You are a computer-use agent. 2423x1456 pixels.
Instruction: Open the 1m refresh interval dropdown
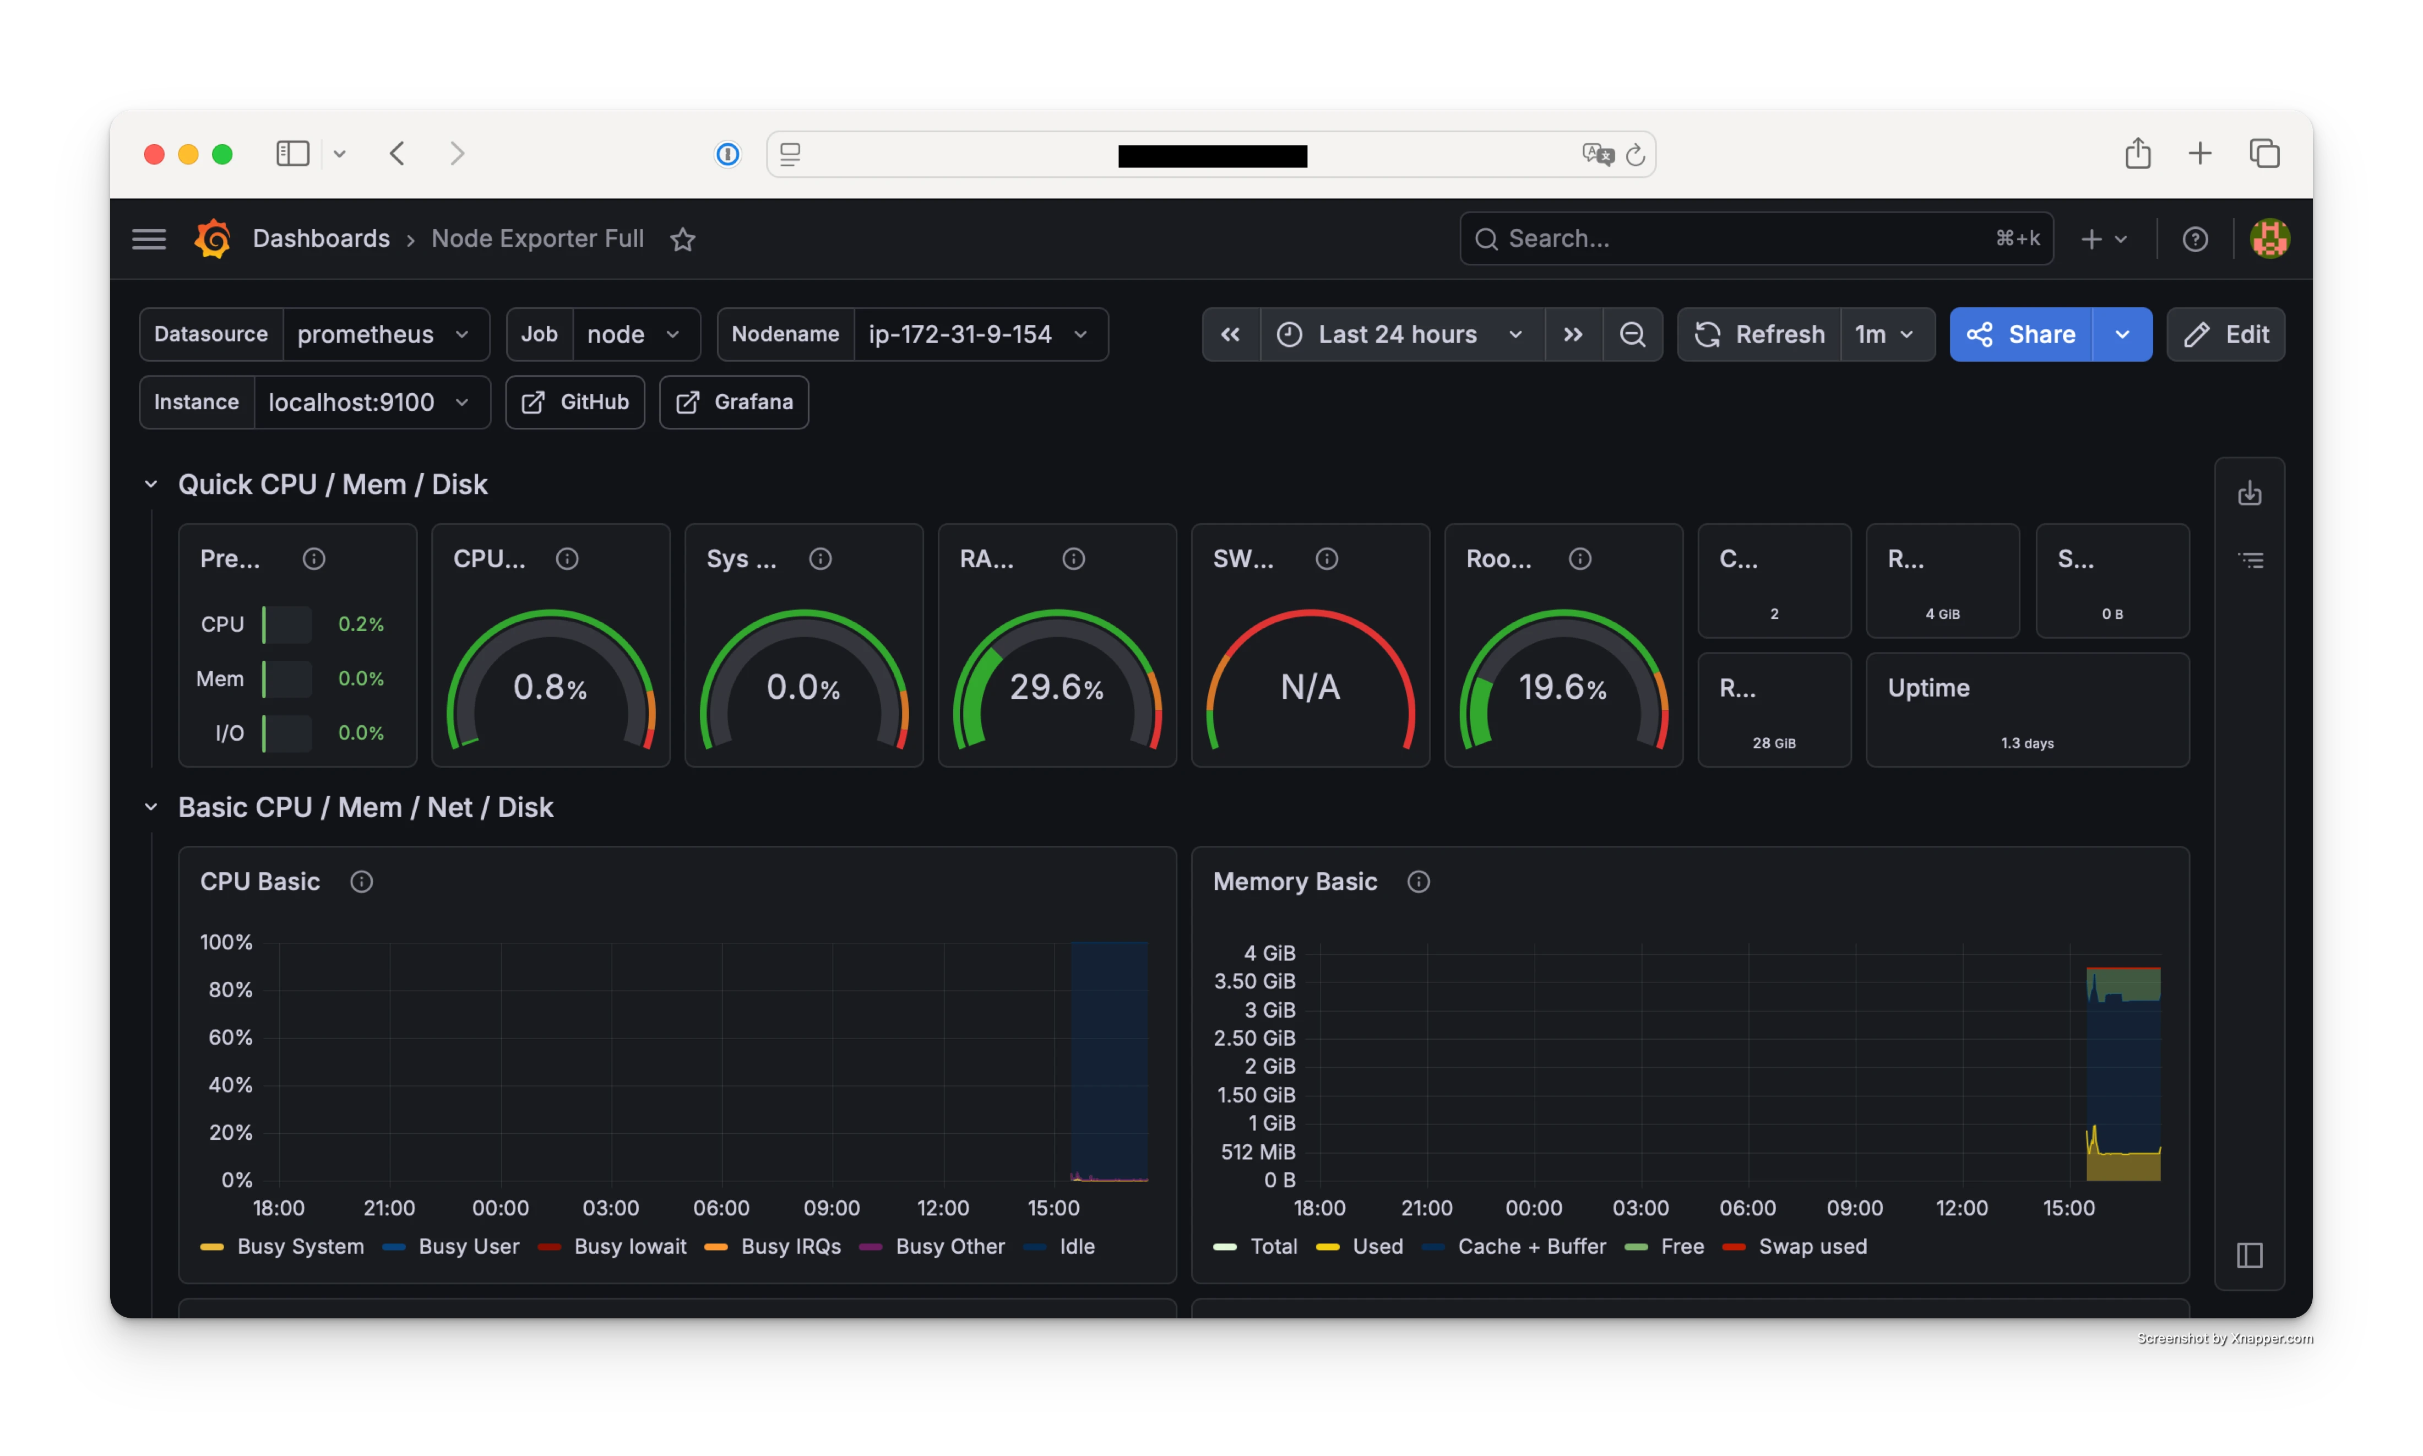point(1887,335)
